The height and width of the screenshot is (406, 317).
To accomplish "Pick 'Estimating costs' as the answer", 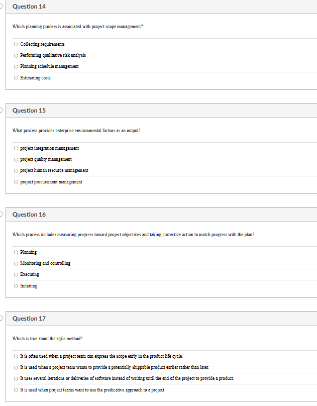I will click(x=16, y=77).
